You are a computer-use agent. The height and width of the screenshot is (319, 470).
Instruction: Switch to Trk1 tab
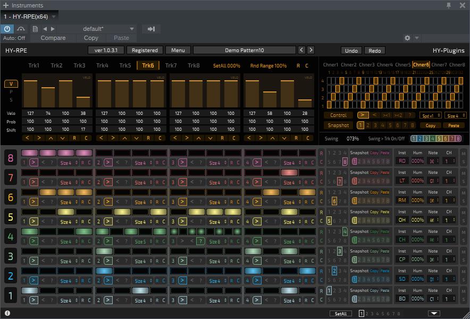[x=33, y=65]
